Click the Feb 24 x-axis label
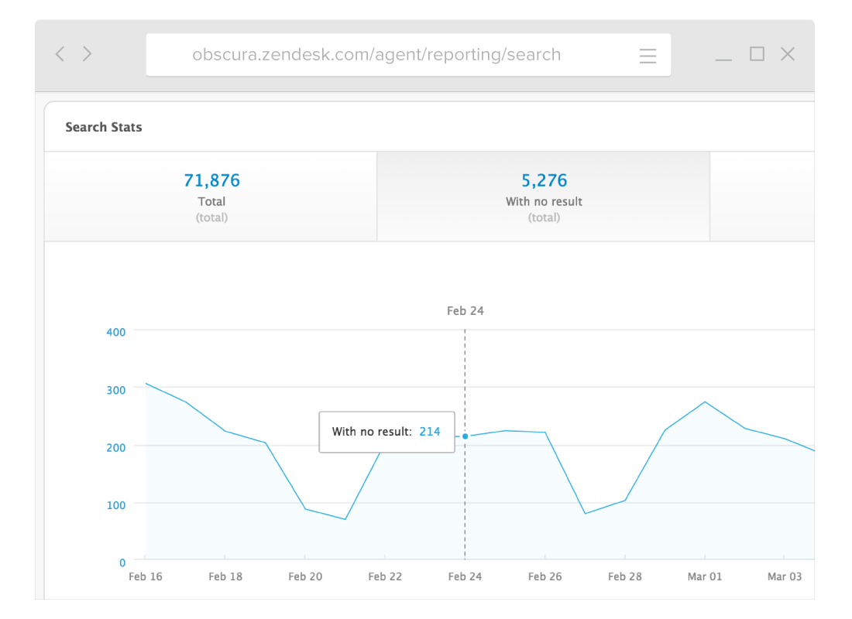 (x=465, y=576)
